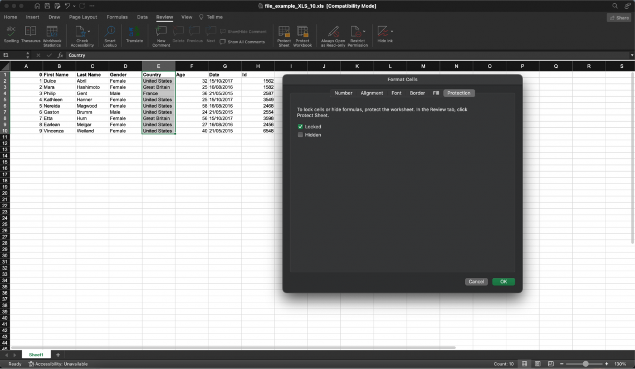Open the Formulas ribbon tab
The image size is (635, 369).
point(117,17)
